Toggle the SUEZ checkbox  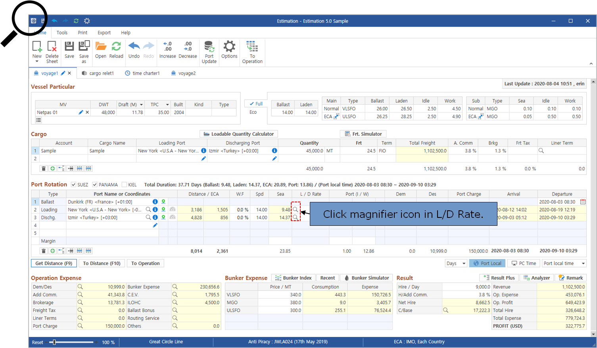[x=73, y=185]
